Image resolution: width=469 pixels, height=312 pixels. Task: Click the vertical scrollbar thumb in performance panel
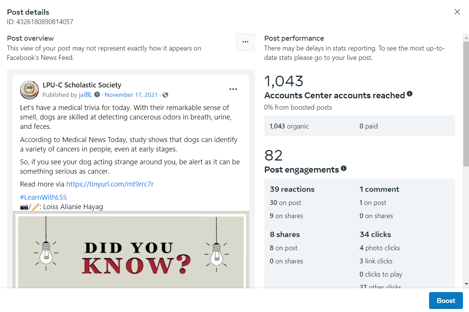coord(466,102)
